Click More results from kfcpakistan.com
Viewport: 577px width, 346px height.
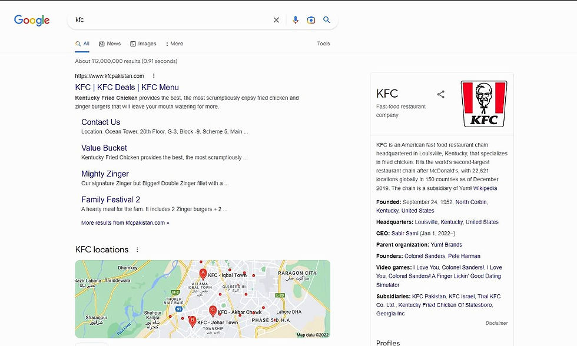tap(125, 223)
